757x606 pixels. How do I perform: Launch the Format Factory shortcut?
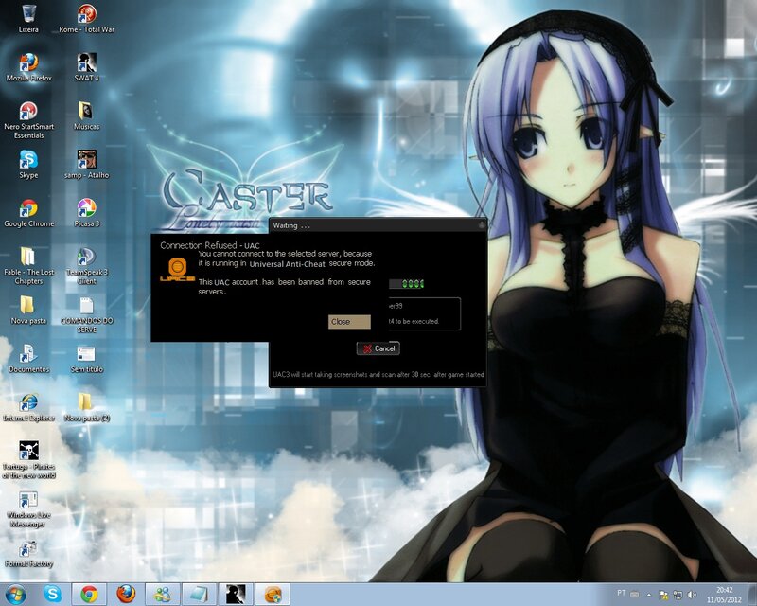coord(28,554)
